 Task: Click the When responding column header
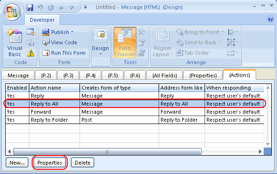(x=234, y=88)
